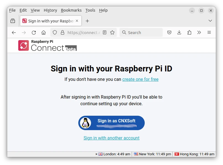The image size is (223, 165).
Task: Open the recent browsing (Firefox View) icon
Action: pos(13,21)
